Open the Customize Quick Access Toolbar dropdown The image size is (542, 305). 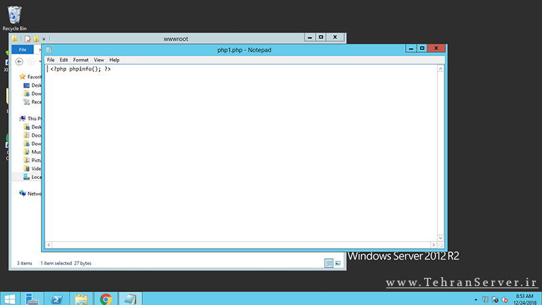(43, 39)
